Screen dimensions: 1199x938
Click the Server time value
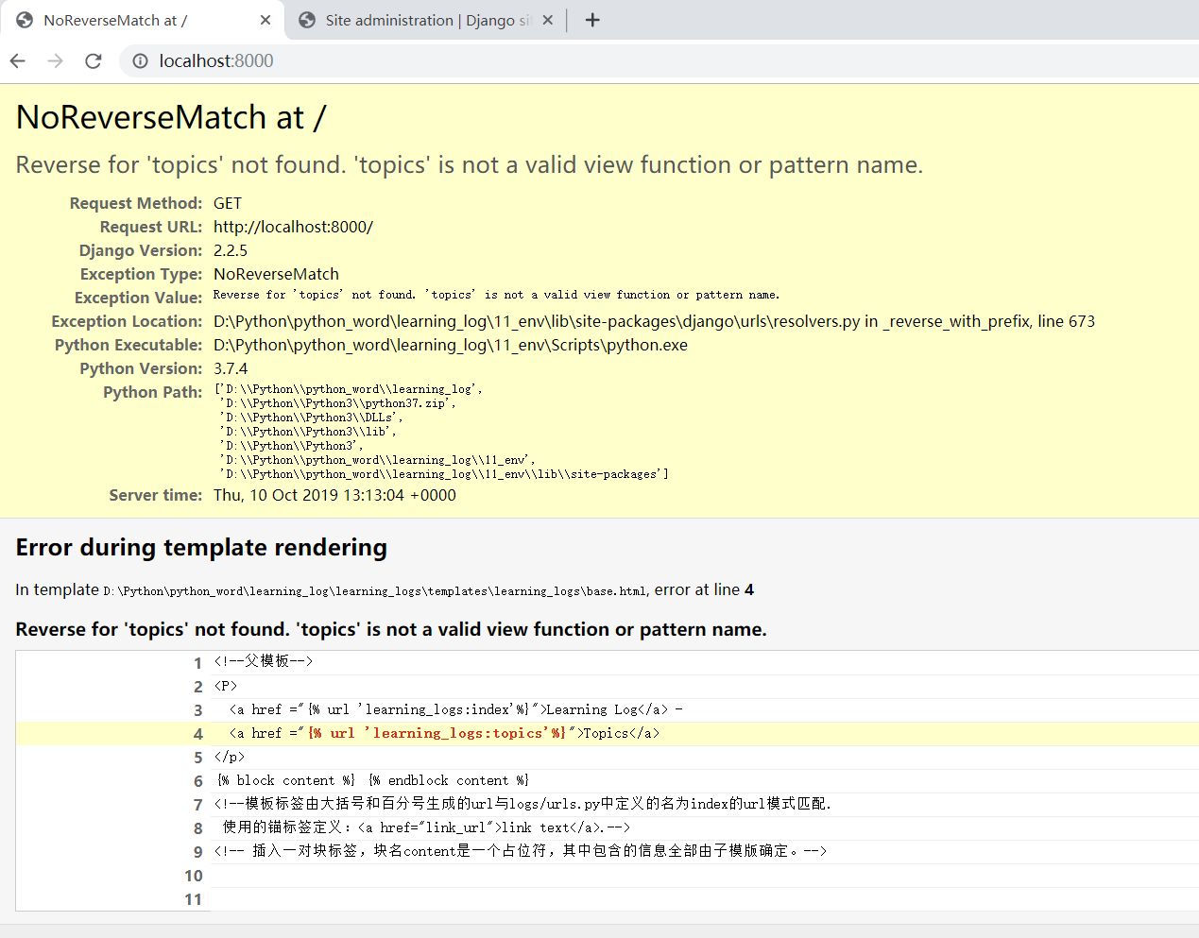[x=334, y=495]
